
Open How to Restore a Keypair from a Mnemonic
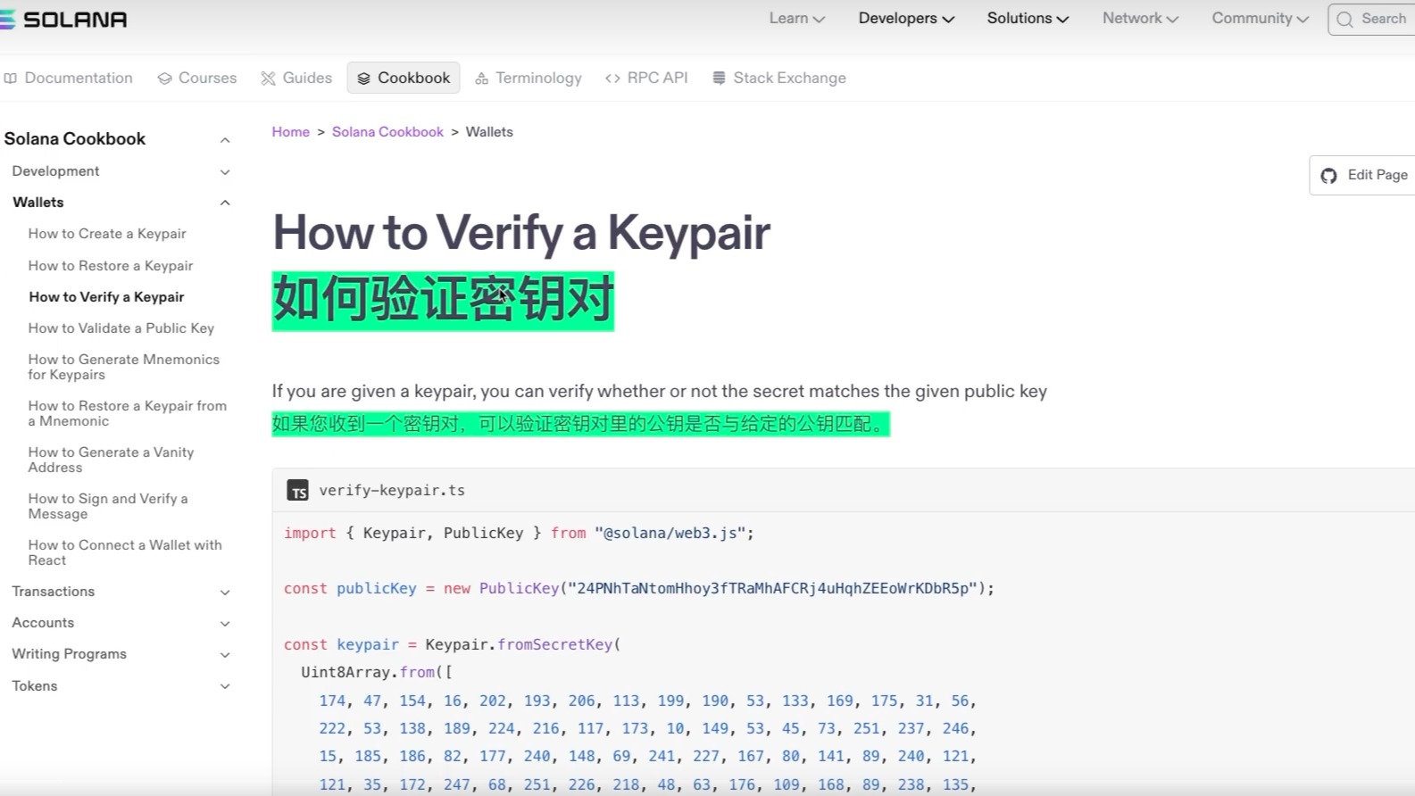(127, 413)
